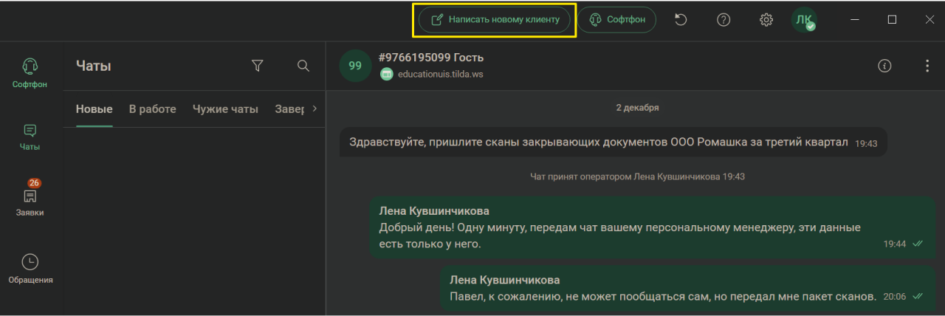The image size is (945, 316).
Task: Select Софтфон in the left sidebar
Action: pos(30,73)
